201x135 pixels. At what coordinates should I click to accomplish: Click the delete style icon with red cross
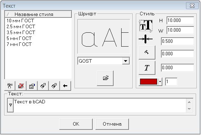pyautogui.click(x=21, y=86)
